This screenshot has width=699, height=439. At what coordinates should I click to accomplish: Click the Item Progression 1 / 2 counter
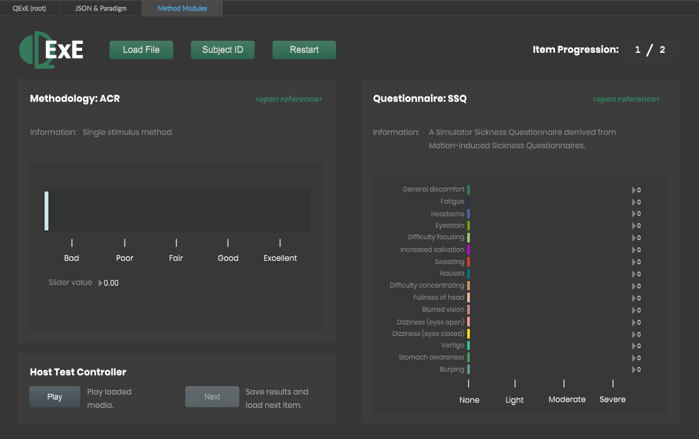point(650,50)
